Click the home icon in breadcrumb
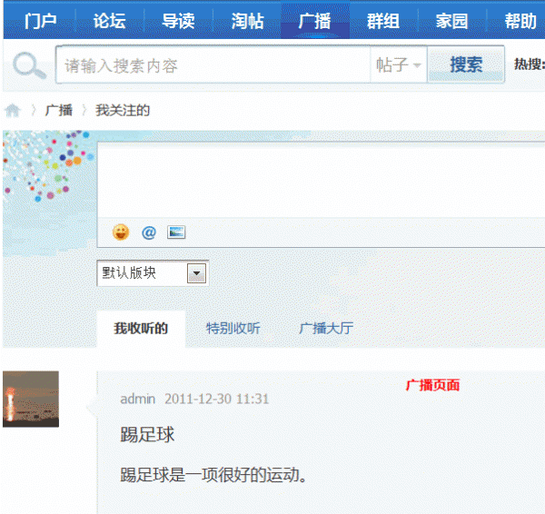Screen dimensions: 545x514 coord(13,111)
